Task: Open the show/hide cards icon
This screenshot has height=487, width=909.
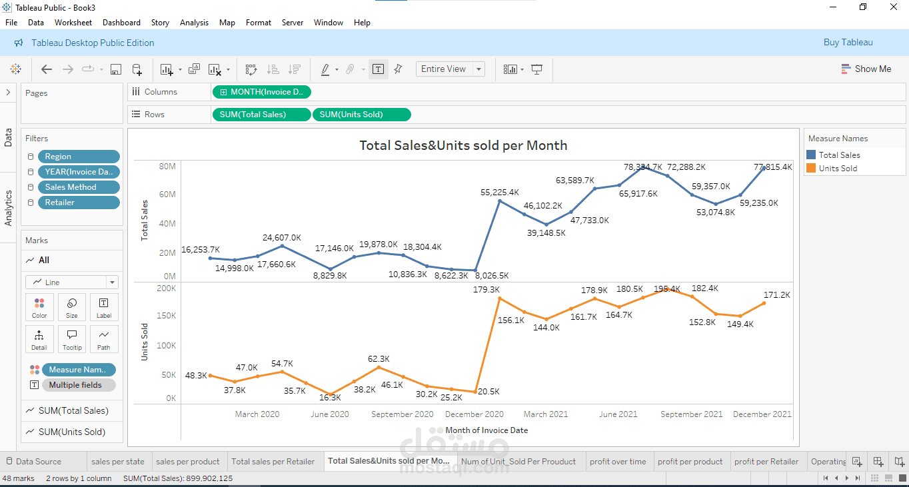Action: click(x=510, y=69)
